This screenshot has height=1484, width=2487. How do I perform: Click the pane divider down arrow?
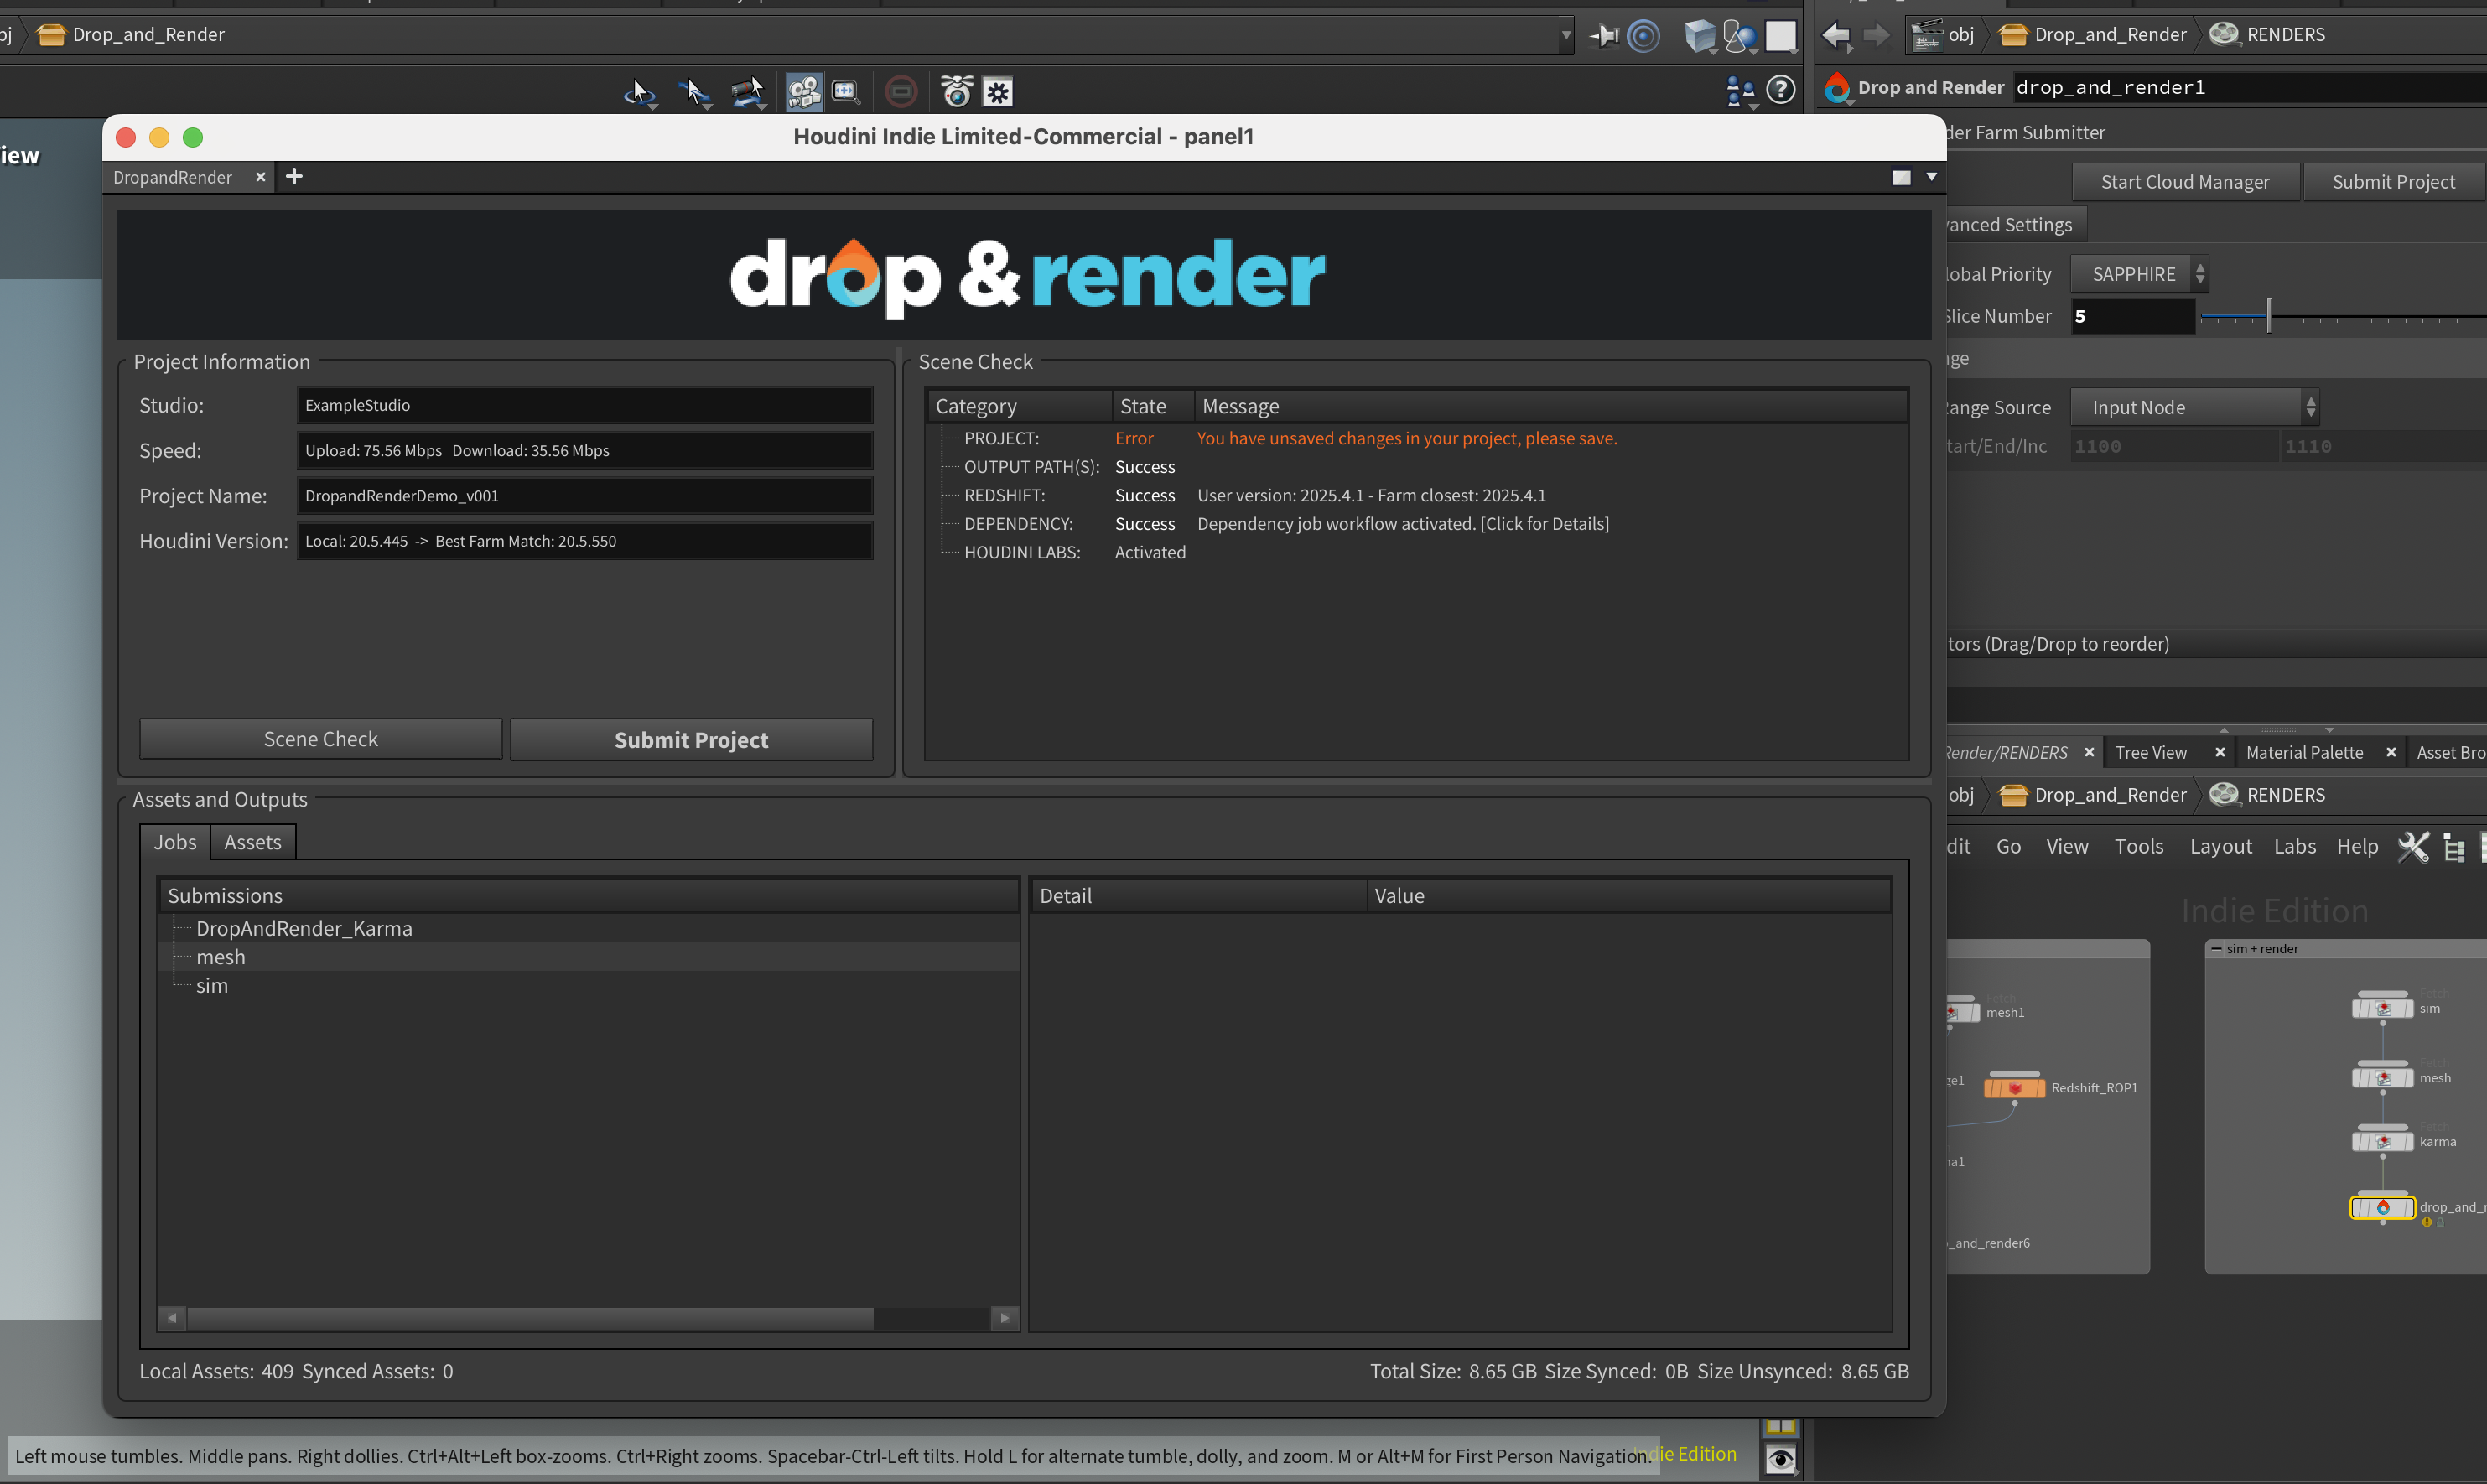[2330, 730]
